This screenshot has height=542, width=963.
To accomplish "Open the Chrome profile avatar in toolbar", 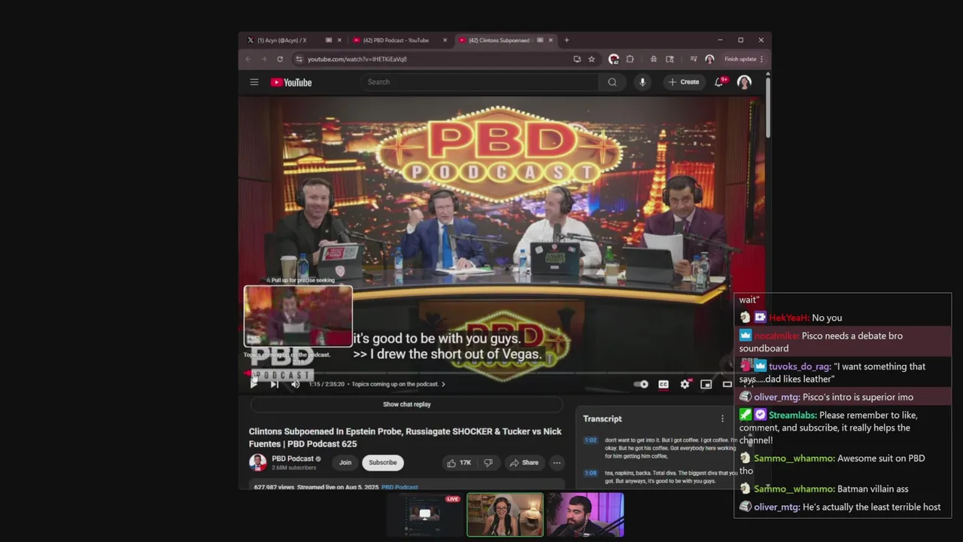I will pos(709,59).
